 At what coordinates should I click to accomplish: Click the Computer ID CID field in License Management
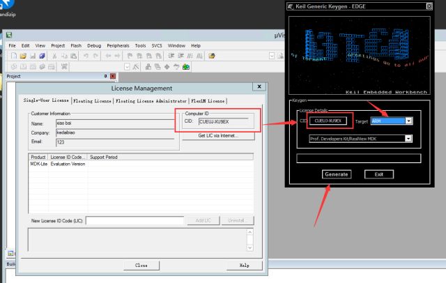[223, 122]
